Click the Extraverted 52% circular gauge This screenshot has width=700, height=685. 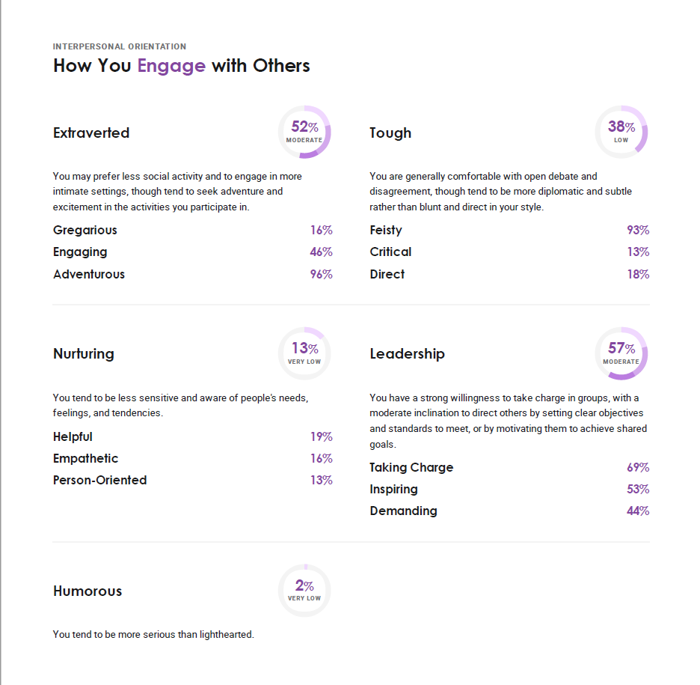(304, 132)
